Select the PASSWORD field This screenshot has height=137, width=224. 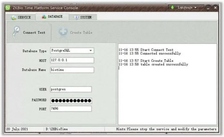(x=71, y=101)
